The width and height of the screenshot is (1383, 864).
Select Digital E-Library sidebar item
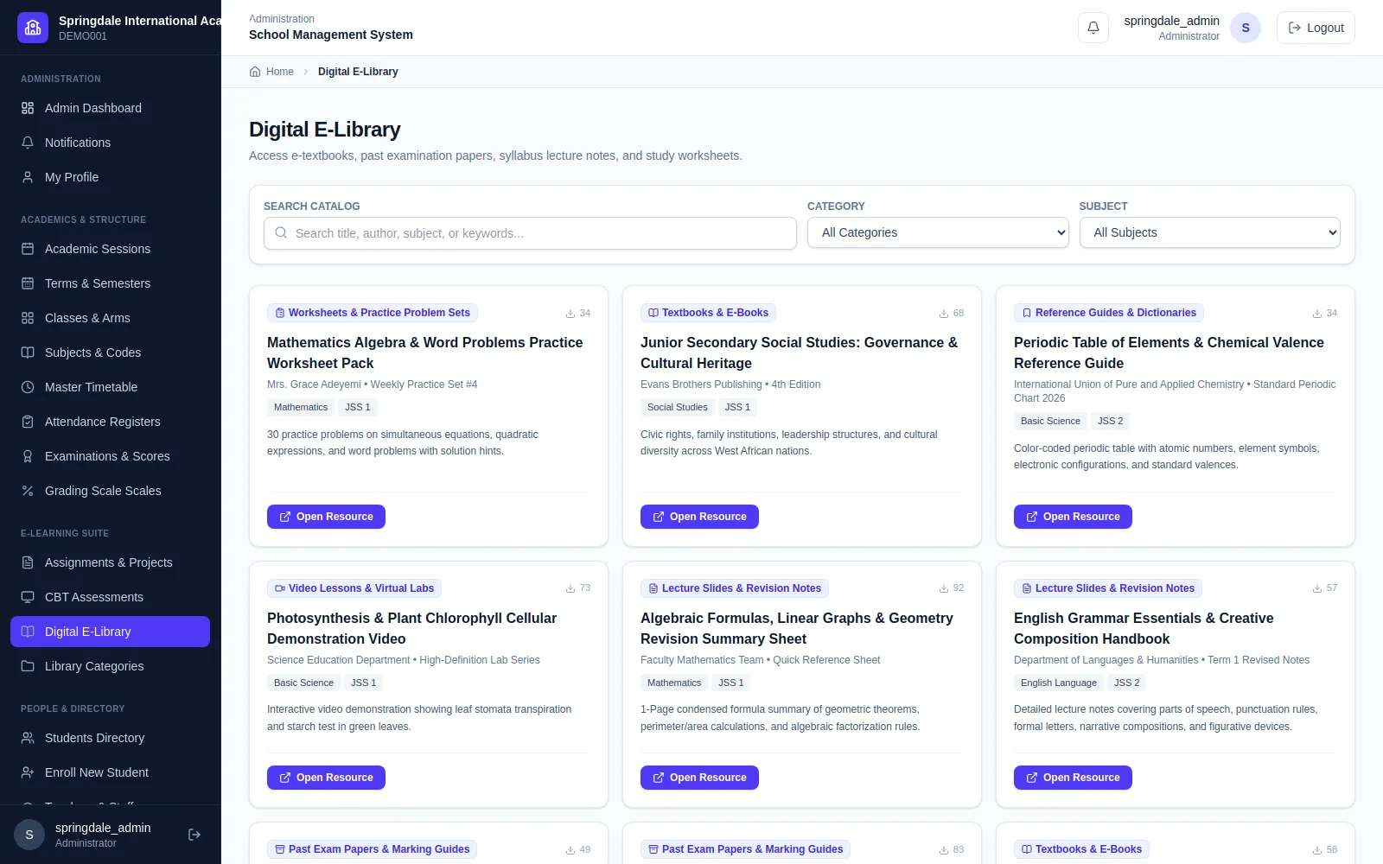coord(111,632)
